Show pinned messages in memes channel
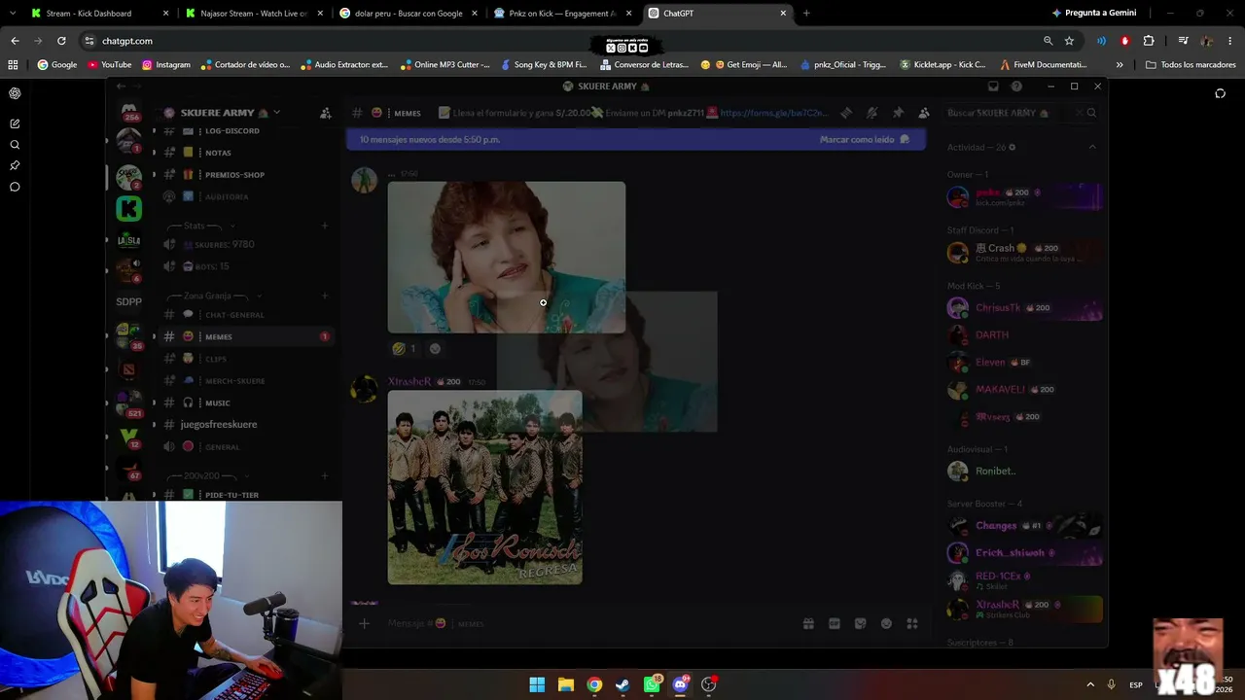The image size is (1245, 700). pyautogui.click(x=898, y=113)
